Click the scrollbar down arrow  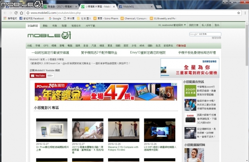pos(247,160)
